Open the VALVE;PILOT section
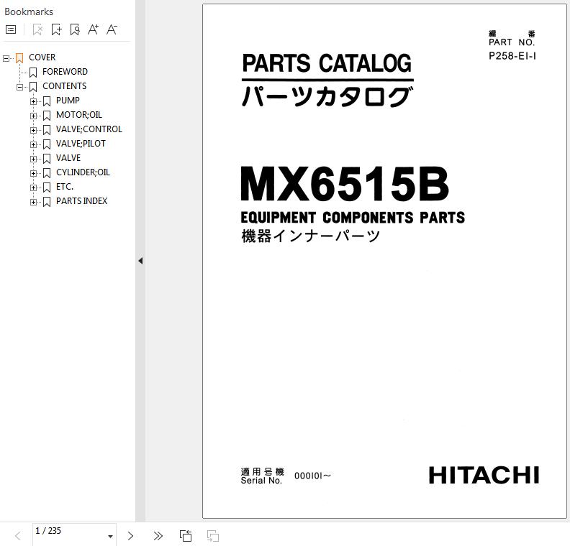 click(x=81, y=144)
